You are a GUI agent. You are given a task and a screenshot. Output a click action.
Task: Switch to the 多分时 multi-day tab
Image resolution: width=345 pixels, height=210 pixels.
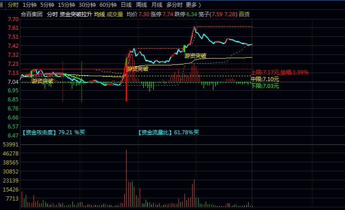pos(175,5)
